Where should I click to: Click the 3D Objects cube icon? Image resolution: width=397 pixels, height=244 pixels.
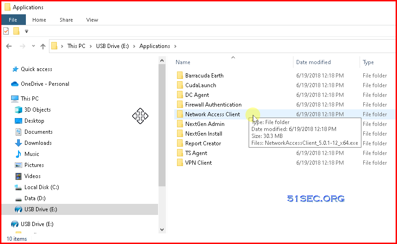pyautogui.click(x=18, y=110)
